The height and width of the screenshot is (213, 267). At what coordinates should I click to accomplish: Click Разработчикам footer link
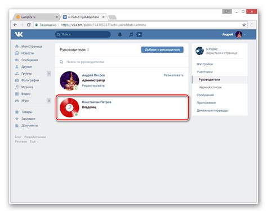click(x=35, y=137)
